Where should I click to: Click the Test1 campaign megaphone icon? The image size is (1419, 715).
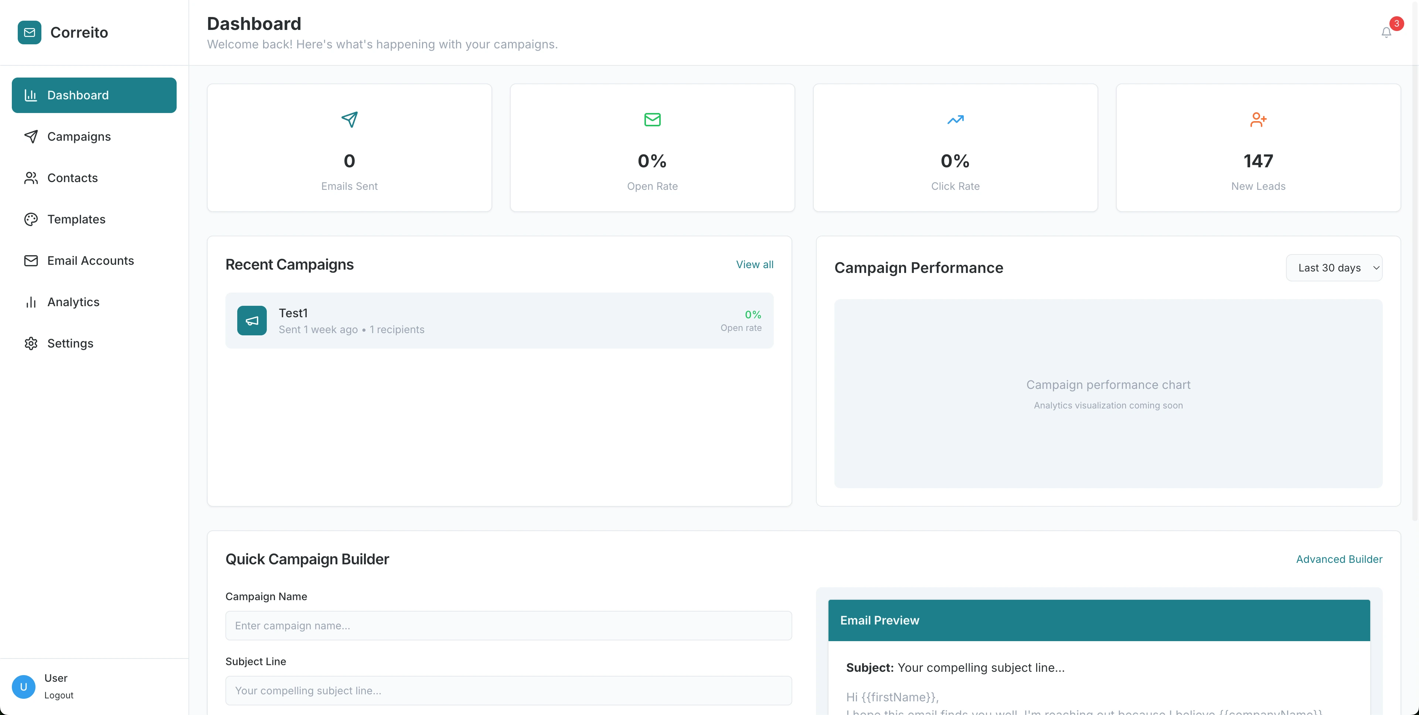(x=252, y=320)
